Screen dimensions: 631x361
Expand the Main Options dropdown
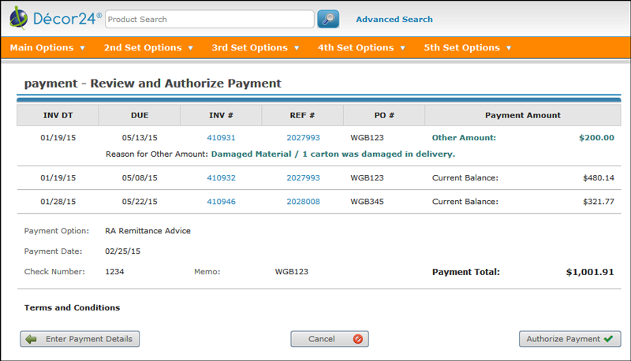(47, 47)
